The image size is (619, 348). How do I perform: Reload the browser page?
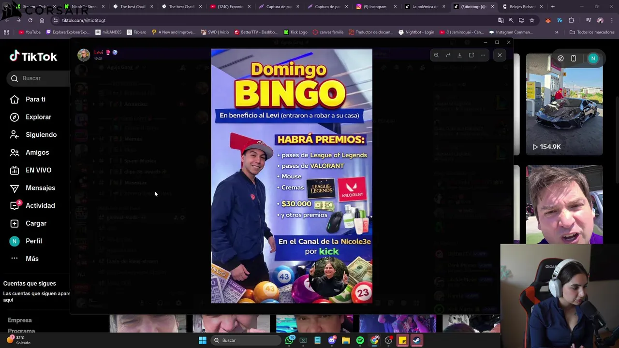click(x=30, y=20)
